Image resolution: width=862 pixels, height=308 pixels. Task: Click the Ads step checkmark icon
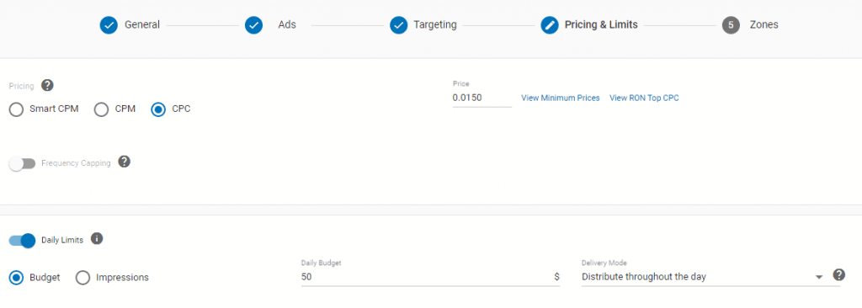click(253, 25)
